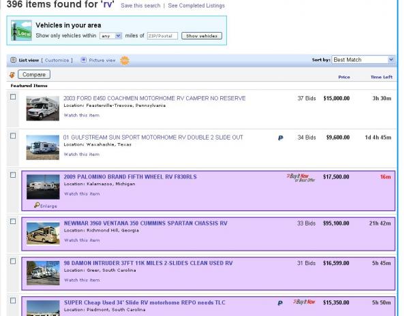
Task: Click PayPal icon on SUPER Cheap Used listing
Action: point(280,303)
